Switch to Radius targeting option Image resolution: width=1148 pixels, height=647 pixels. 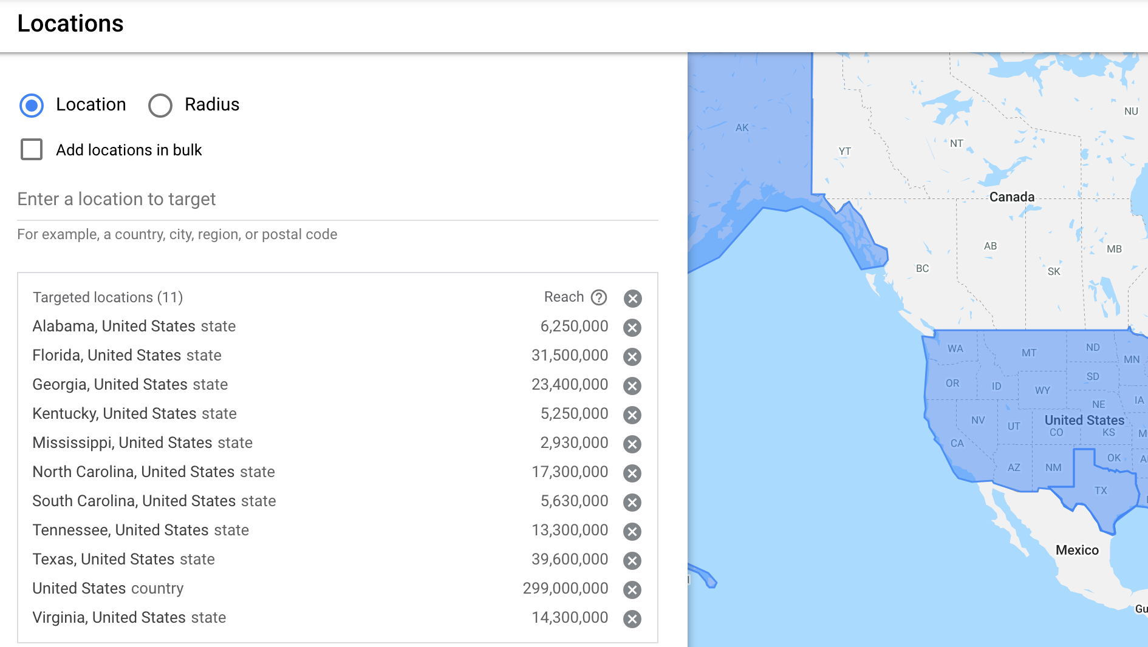tap(160, 105)
